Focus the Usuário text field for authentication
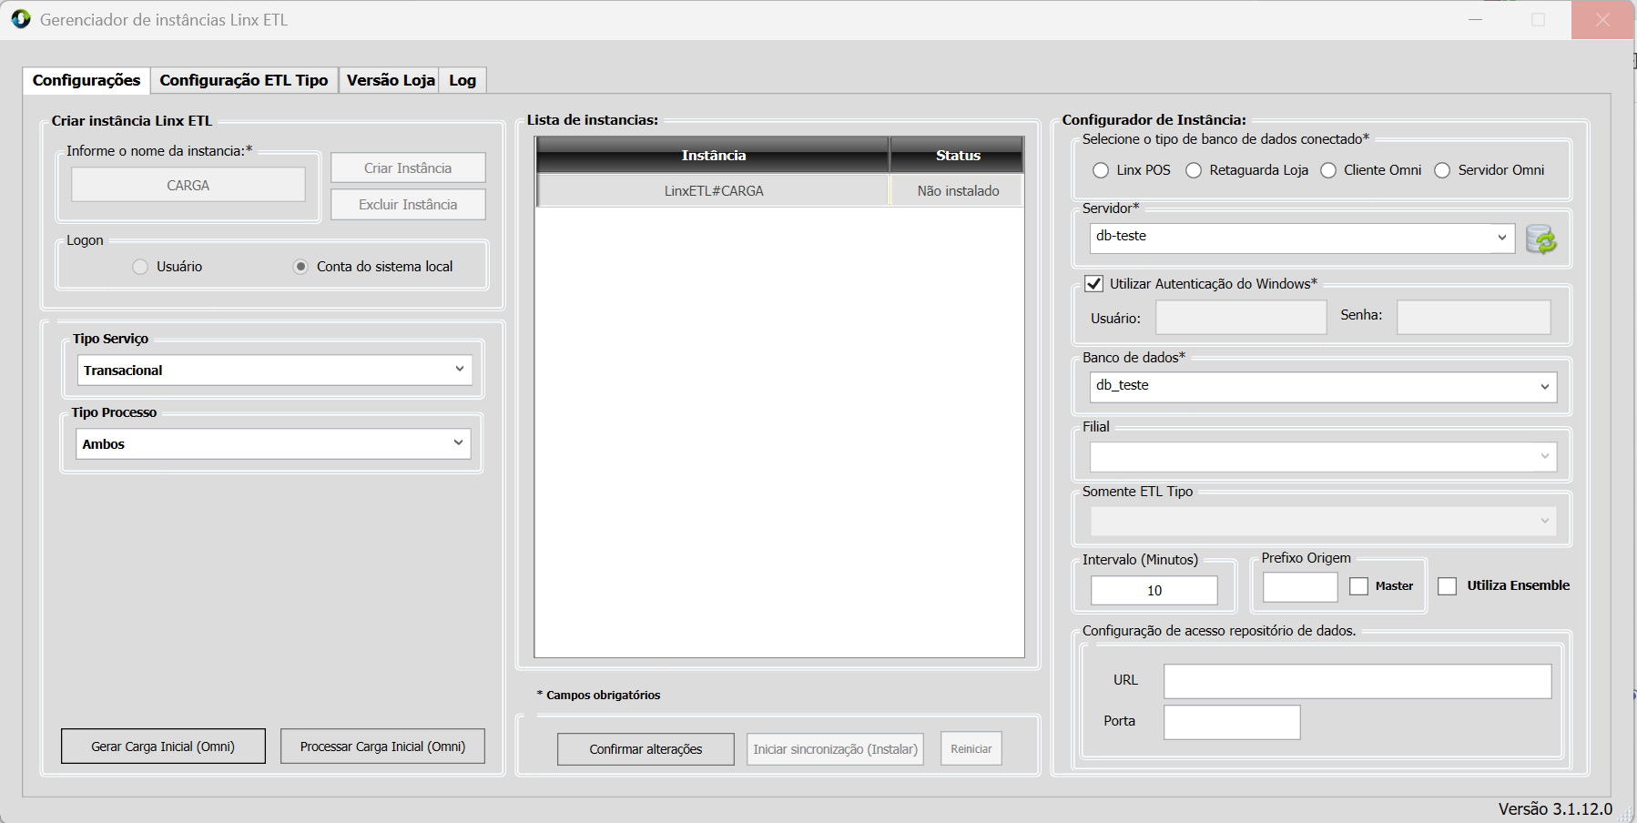1637x823 pixels. (1241, 318)
